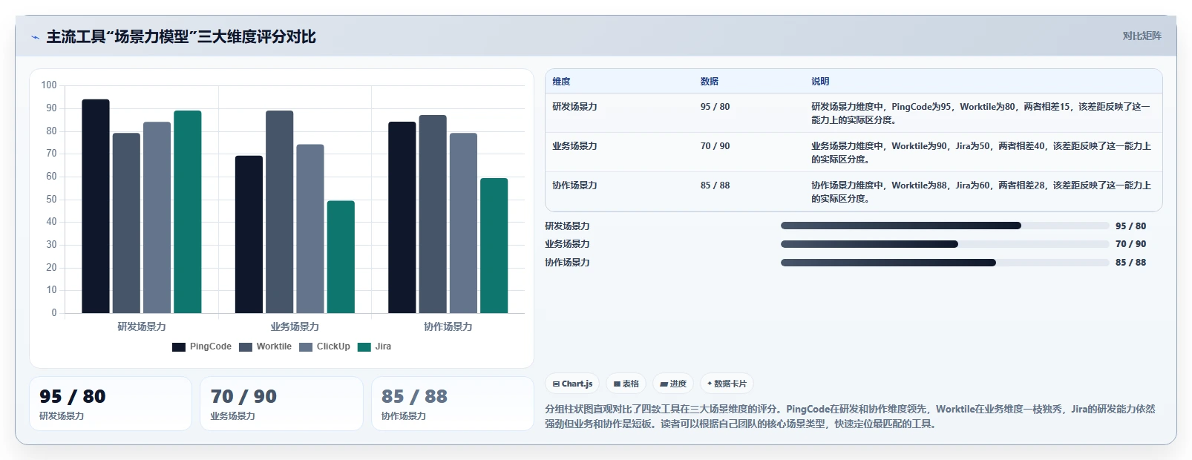This screenshot has height=460, width=1192.
Task: Toggle the PingCode legend entry
Action: tap(202, 346)
